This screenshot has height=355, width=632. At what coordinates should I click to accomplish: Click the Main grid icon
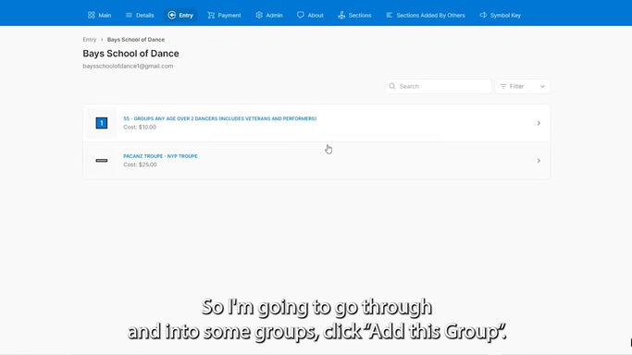pyautogui.click(x=92, y=16)
